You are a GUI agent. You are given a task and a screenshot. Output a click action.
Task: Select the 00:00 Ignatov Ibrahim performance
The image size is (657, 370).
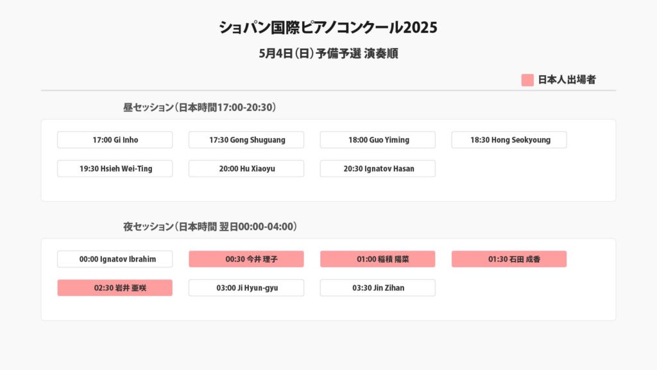[115, 260]
